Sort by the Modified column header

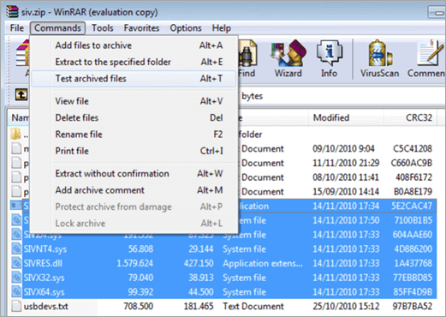(x=346, y=117)
